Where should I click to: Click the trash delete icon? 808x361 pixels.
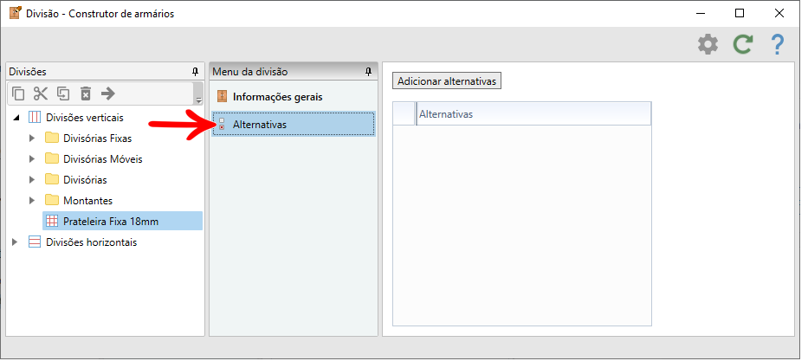click(x=86, y=93)
